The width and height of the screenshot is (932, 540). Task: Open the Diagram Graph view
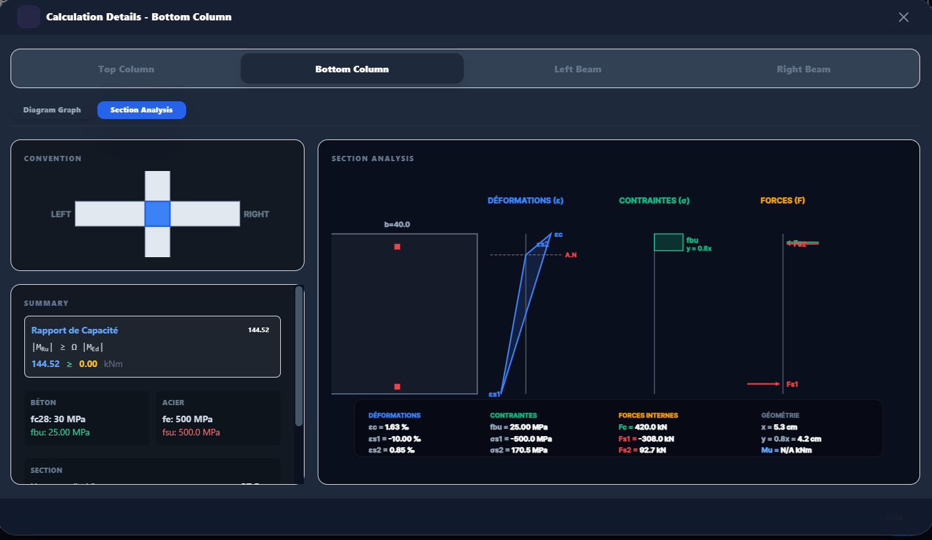(x=52, y=110)
